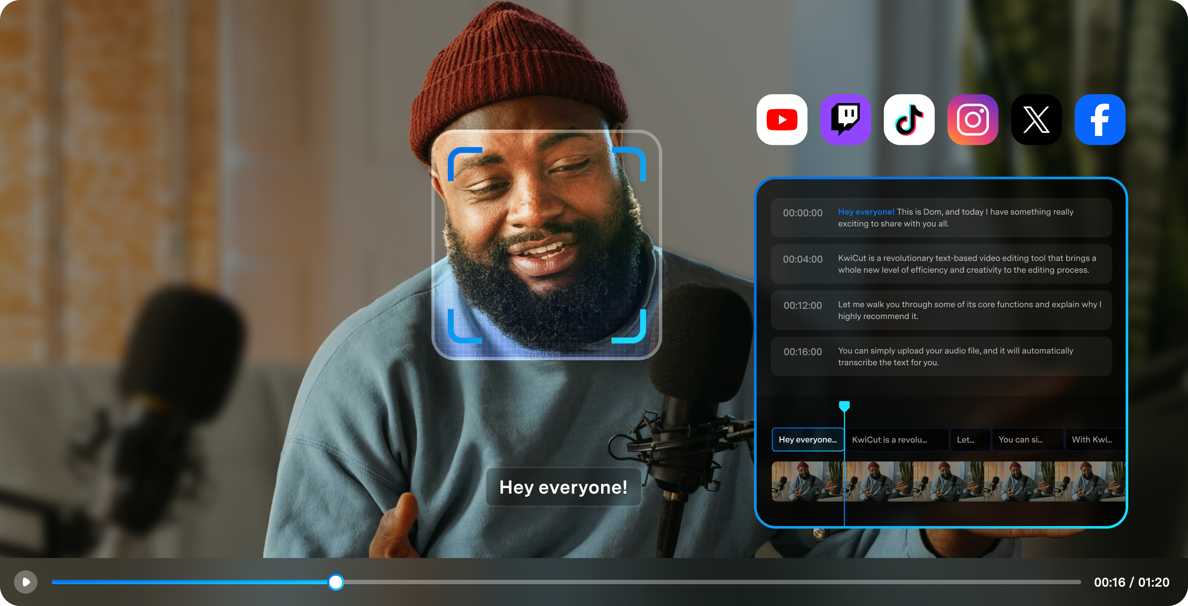
Task: Click the face detection frame
Action: pyautogui.click(x=546, y=245)
